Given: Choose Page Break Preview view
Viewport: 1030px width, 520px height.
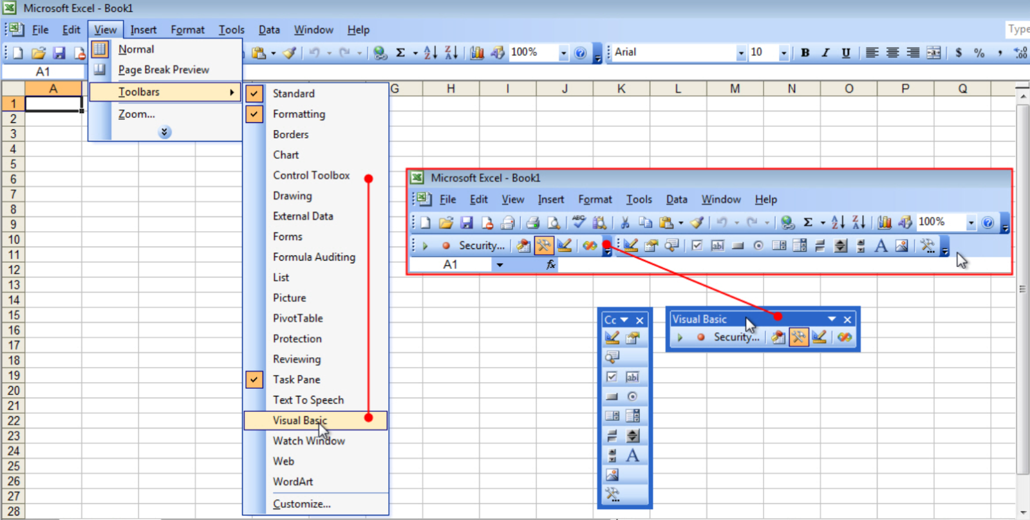Looking at the screenshot, I should point(165,70).
